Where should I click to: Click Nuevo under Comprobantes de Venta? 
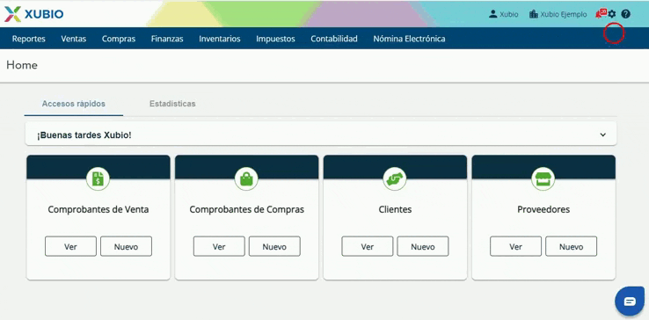[127, 246]
